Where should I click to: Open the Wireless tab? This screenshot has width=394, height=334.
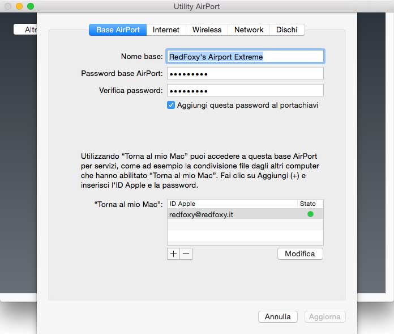[207, 29]
